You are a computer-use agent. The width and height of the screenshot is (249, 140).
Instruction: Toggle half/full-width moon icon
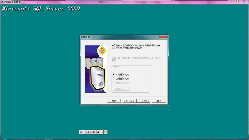(98, 132)
